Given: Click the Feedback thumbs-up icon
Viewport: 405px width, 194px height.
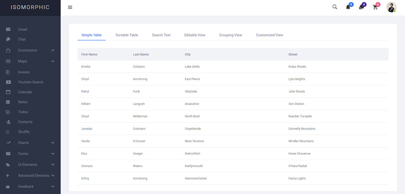Looking at the screenshot, I should [x=8, y=187].
